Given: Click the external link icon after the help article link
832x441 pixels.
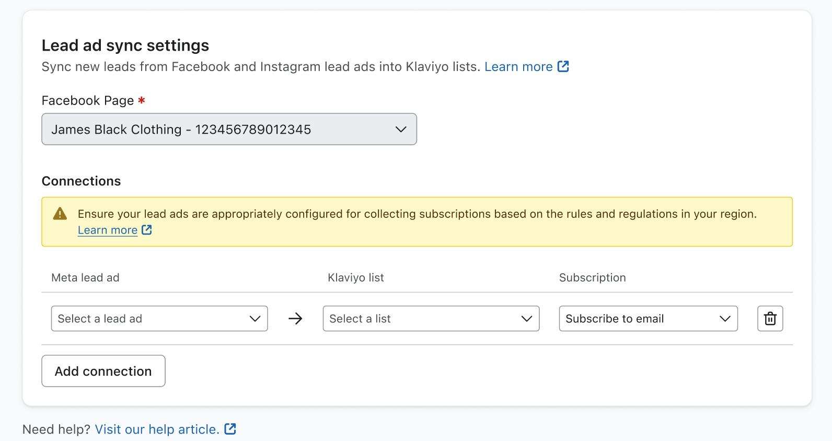Looking at the screenshot, I should click(x=230, y=429).
